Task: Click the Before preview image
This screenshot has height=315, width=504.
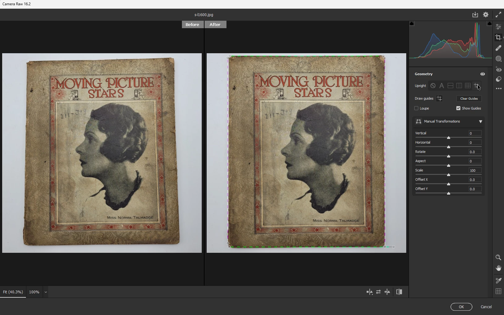Action: coord(102,153)
